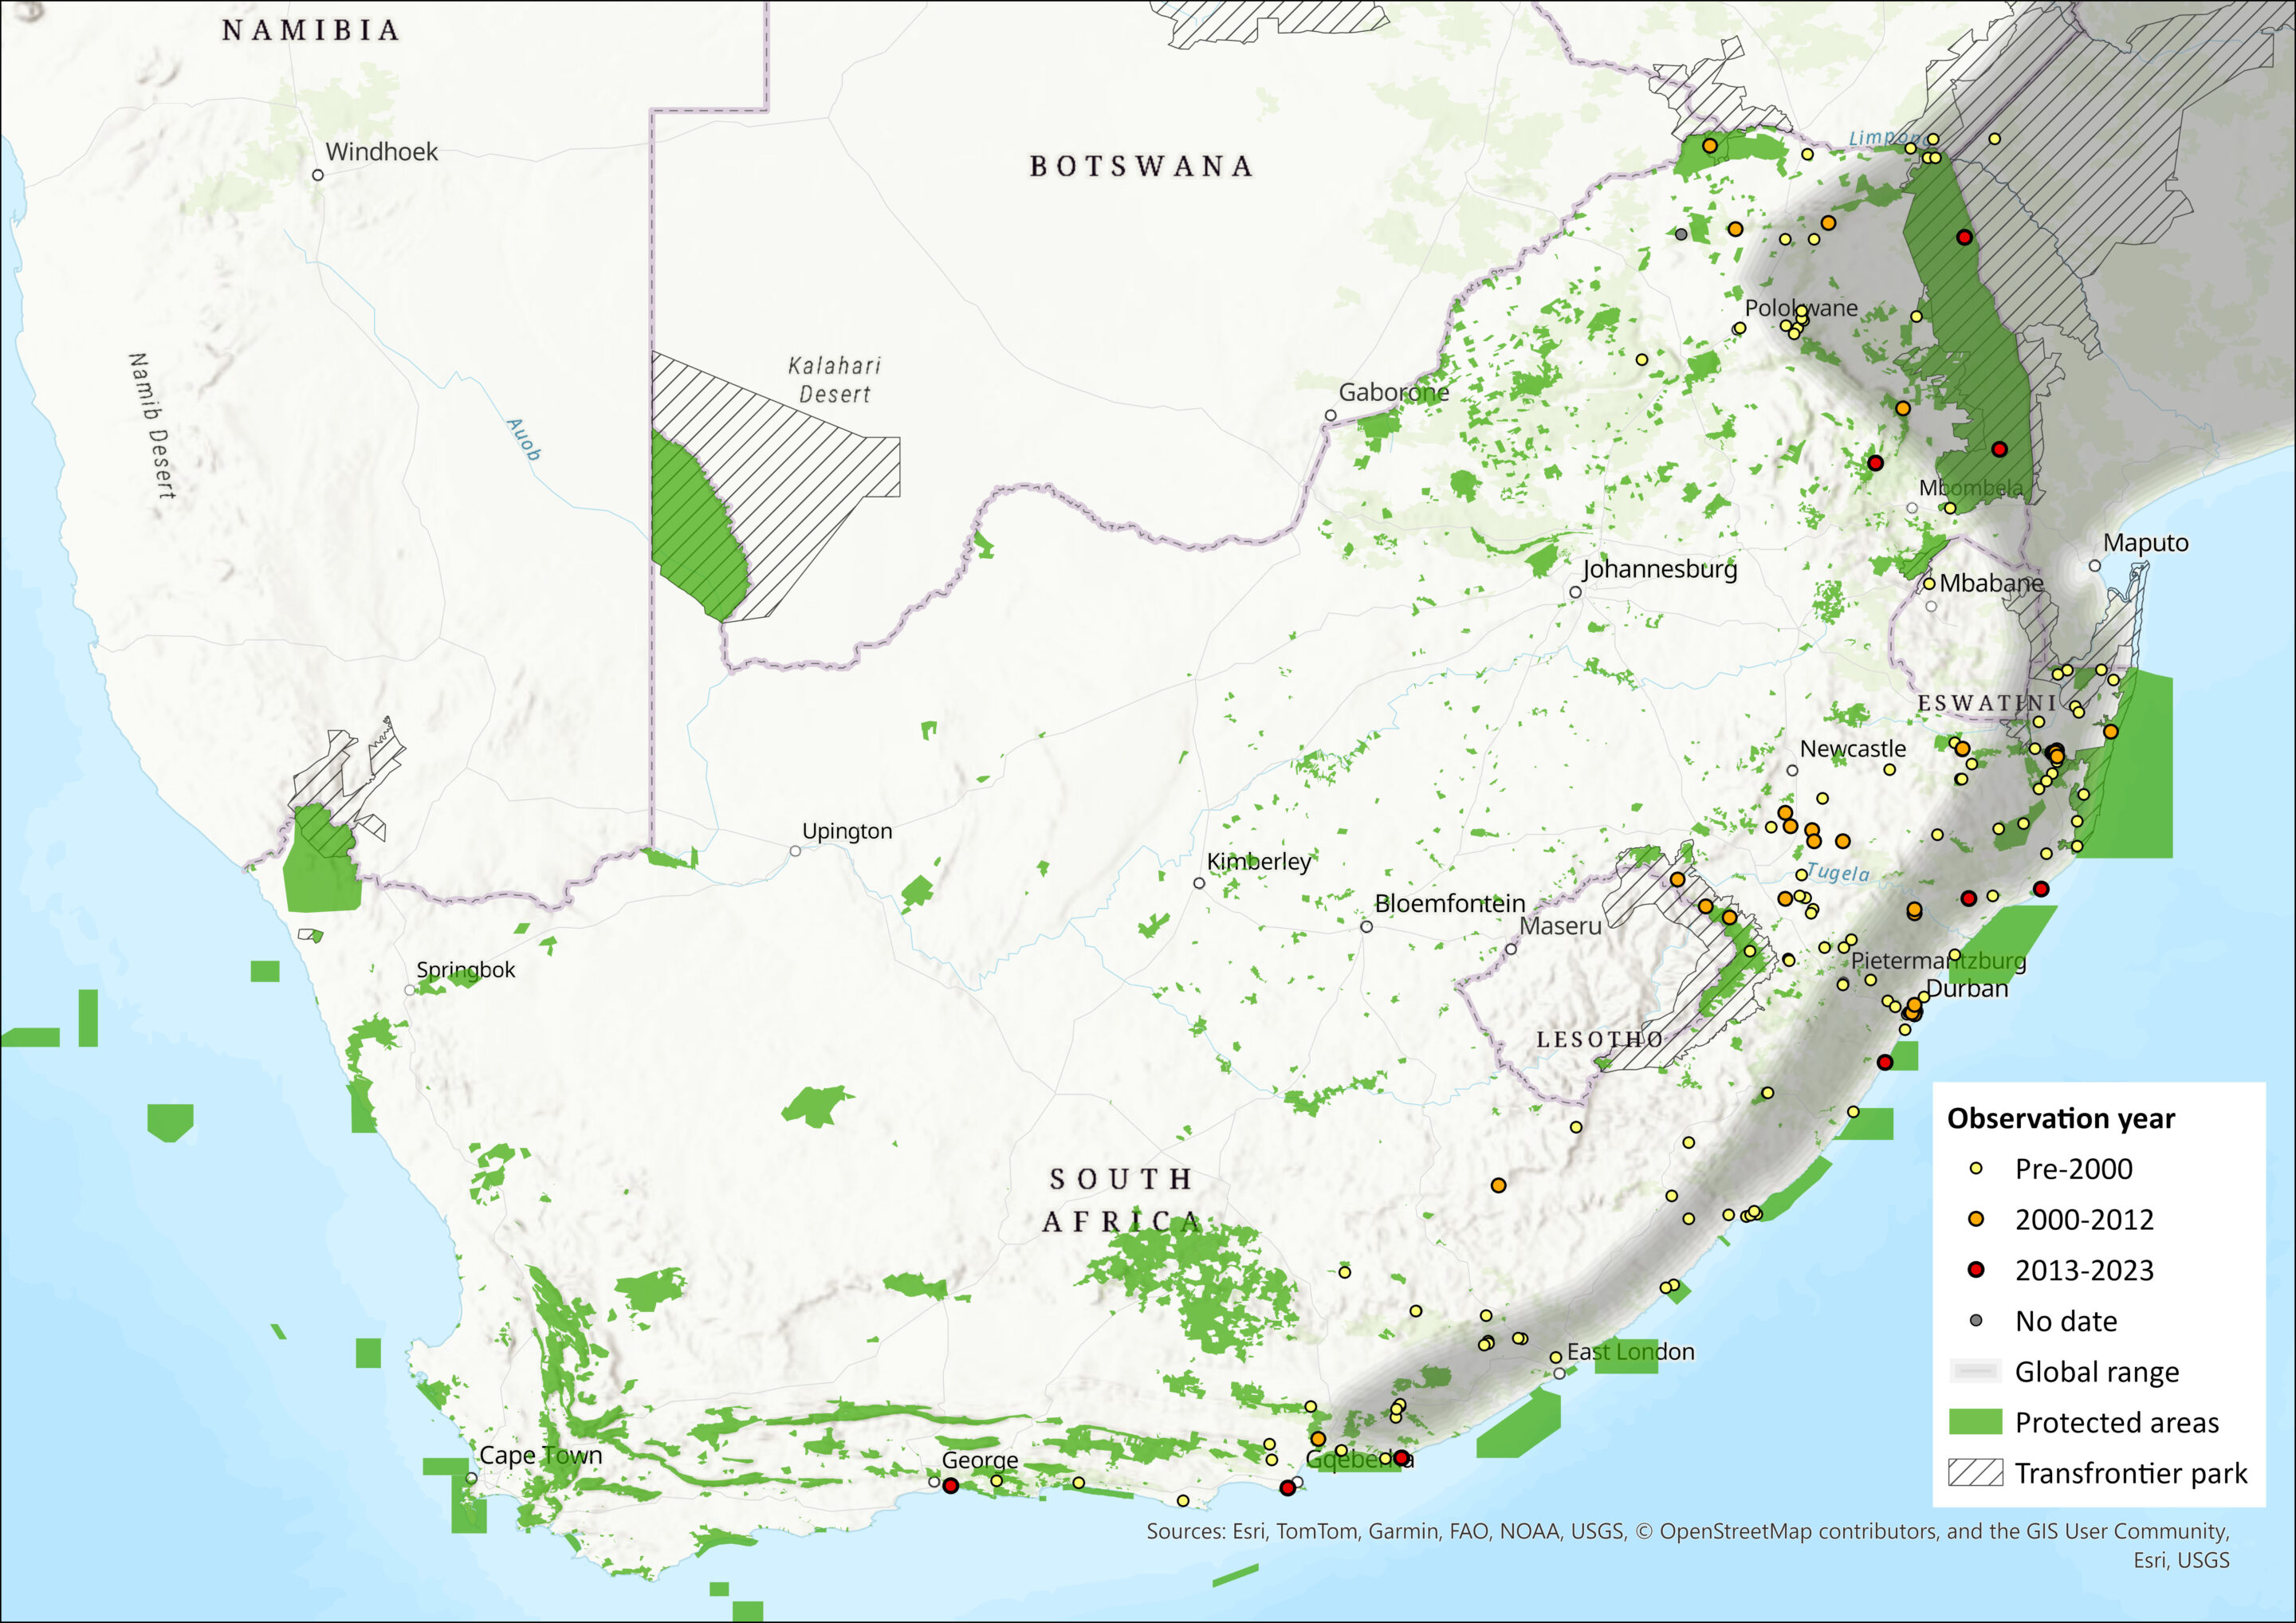Click the Pre-2000 yellow legend dot

(1976, 1168)
